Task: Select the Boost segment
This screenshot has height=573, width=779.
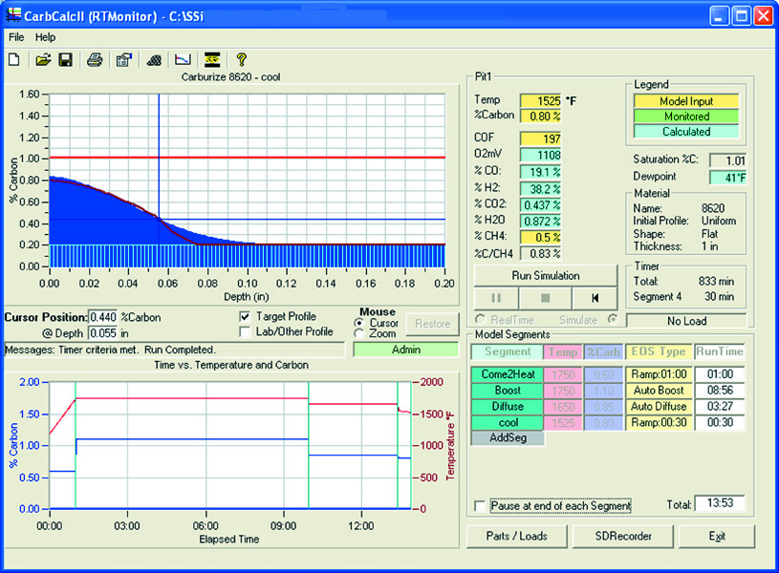Action: pyautogui.click(x=508, y=391)
